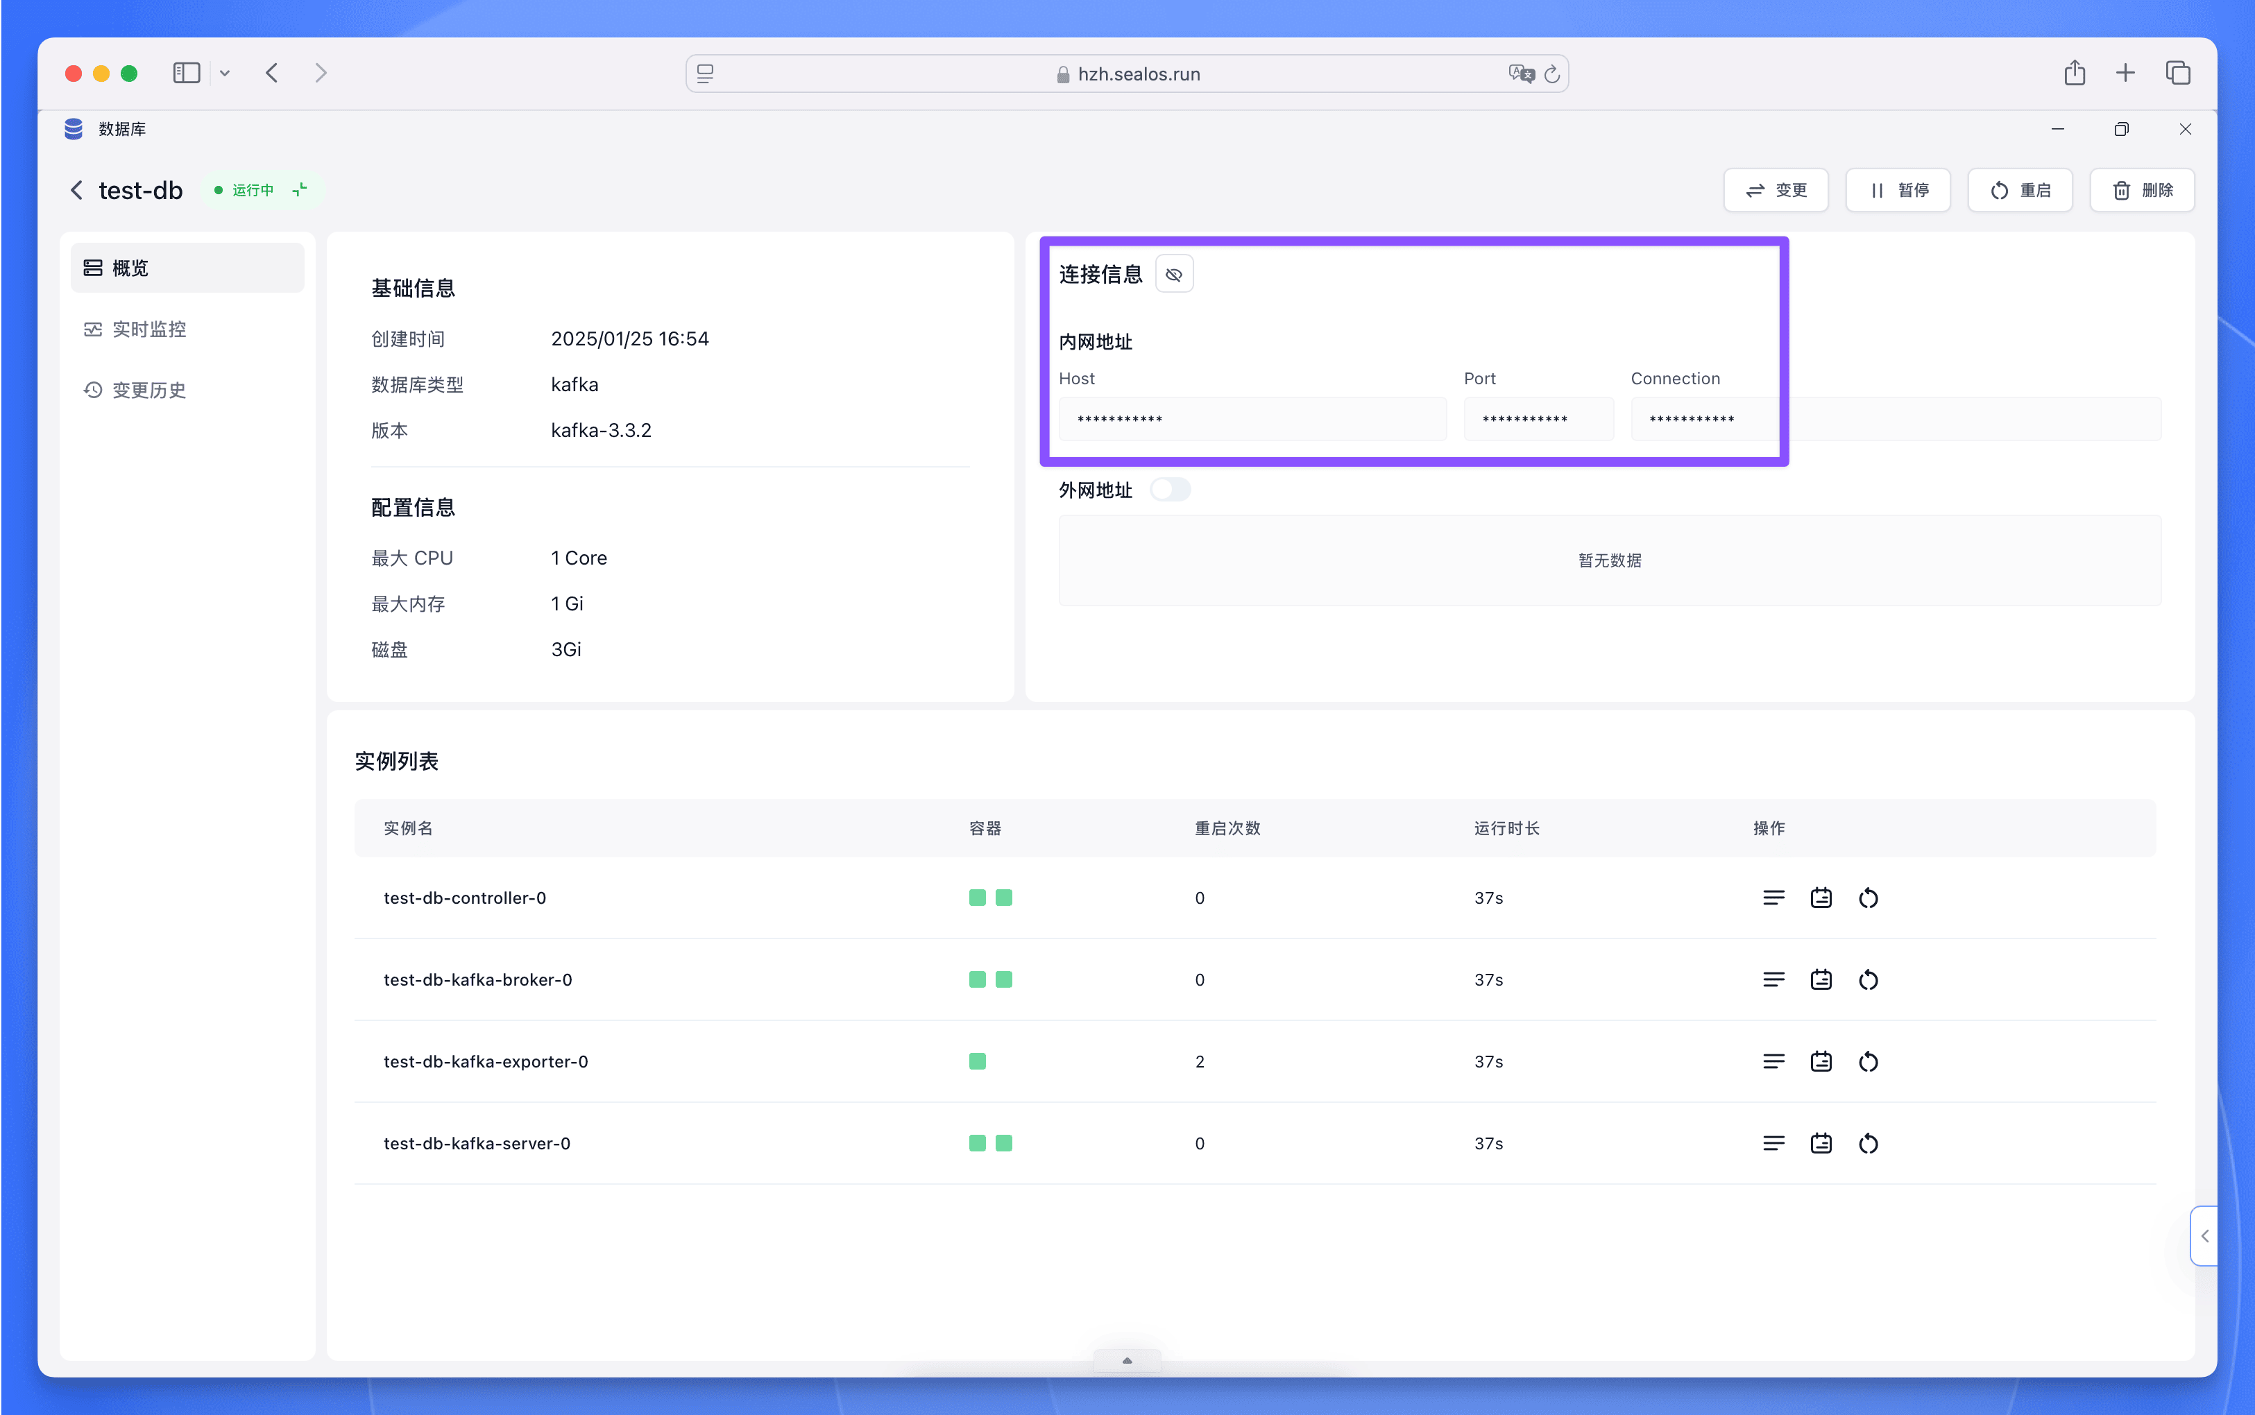
Task: Open a new Safari tab
Action: click(2125, 73)
